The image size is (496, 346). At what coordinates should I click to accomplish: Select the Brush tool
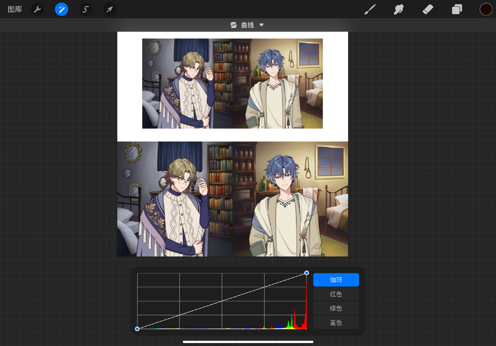370,9
